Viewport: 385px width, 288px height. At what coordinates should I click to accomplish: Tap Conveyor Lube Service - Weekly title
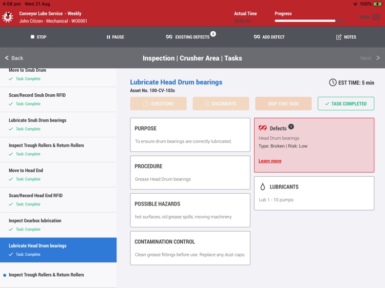point(50,14)
